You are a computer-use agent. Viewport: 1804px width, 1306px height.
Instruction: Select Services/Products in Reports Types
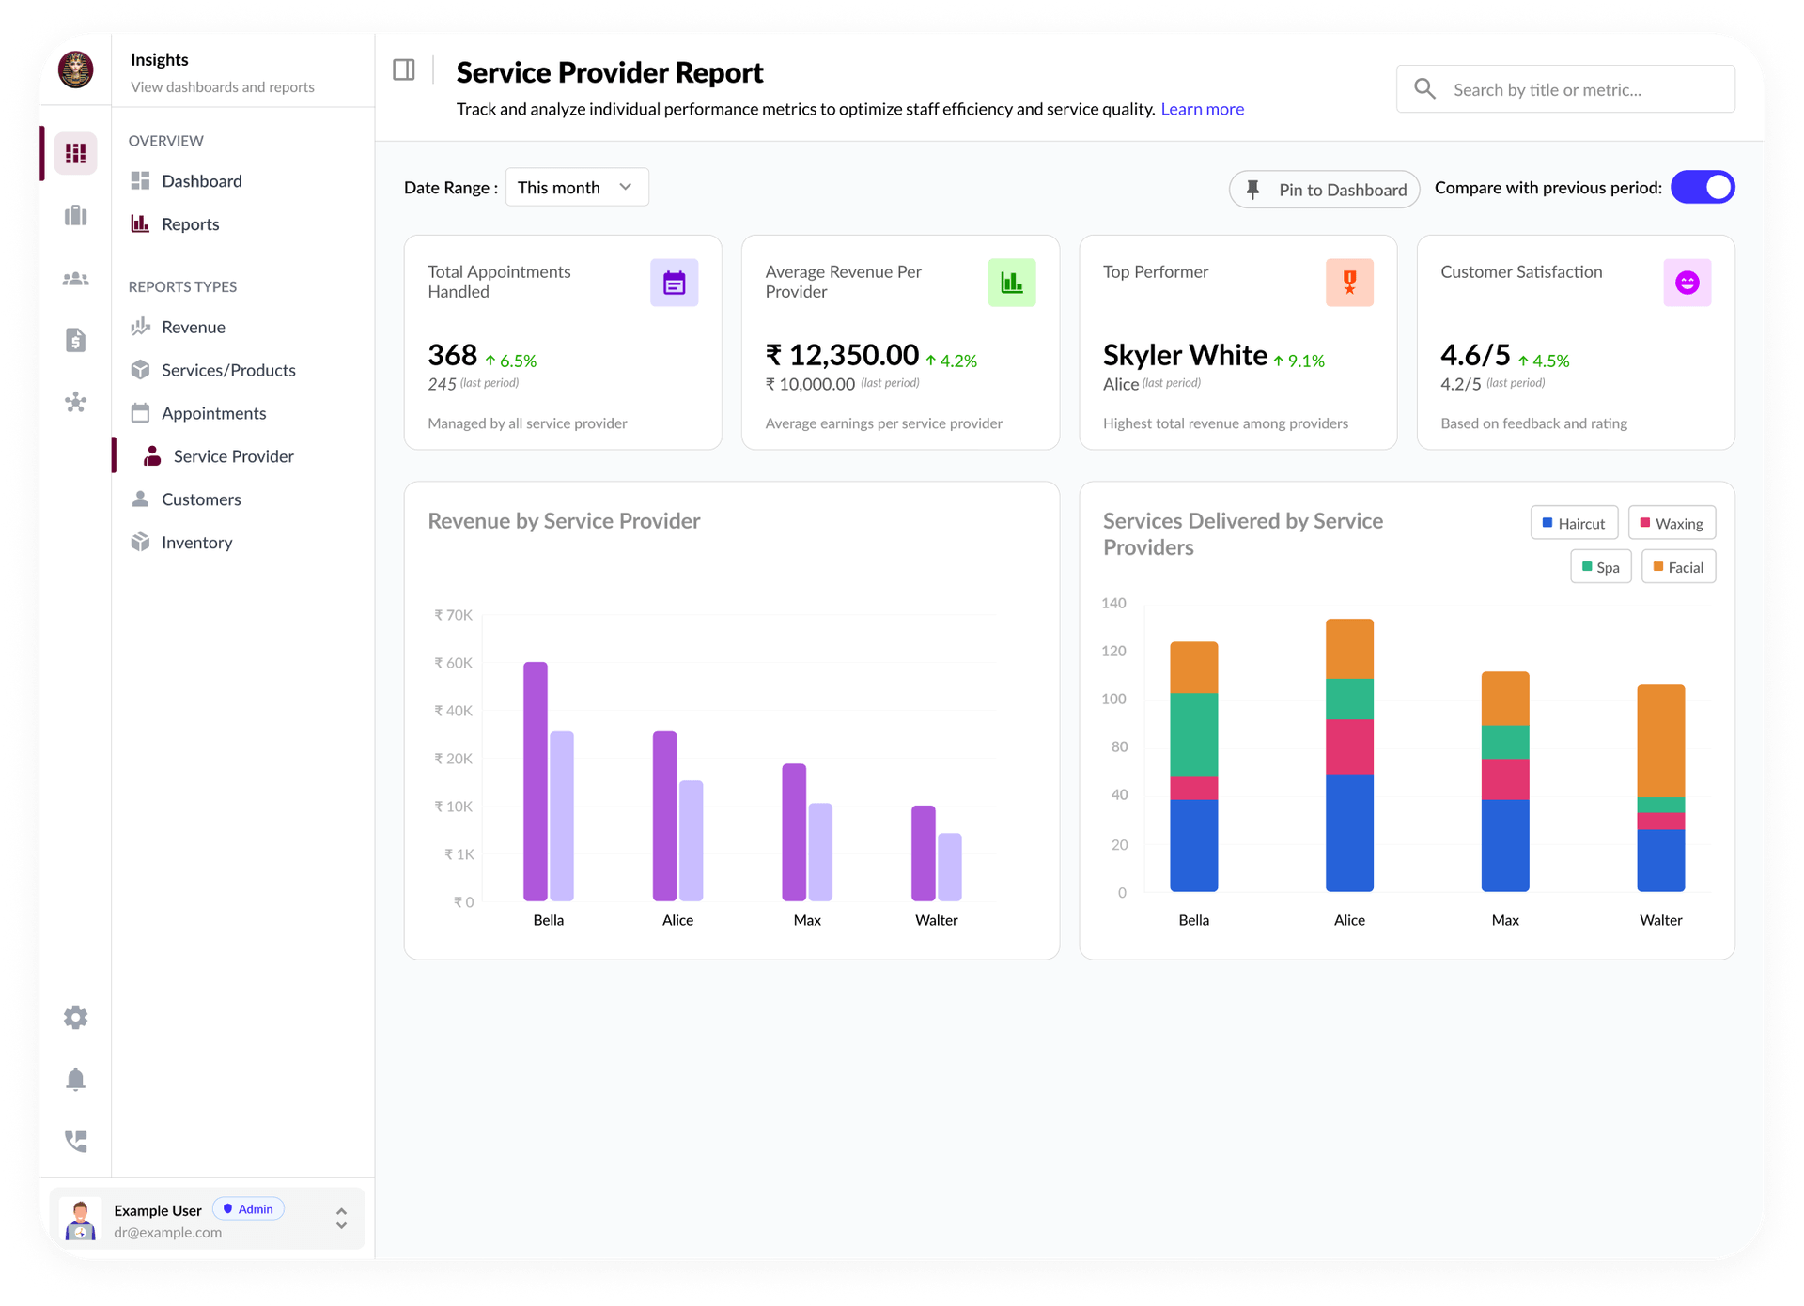pyautogui.click(x=227, y=370)
